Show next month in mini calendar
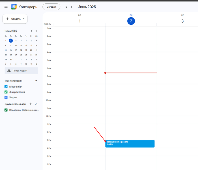Screen dimensions: 198x170 point(36,31)
